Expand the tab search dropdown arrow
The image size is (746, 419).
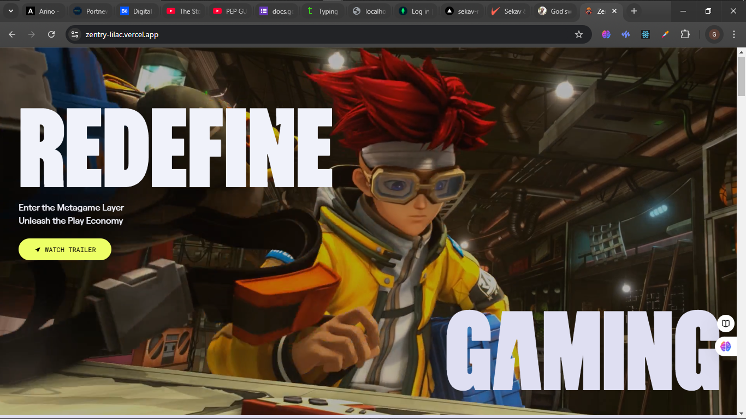coord(10,11)
